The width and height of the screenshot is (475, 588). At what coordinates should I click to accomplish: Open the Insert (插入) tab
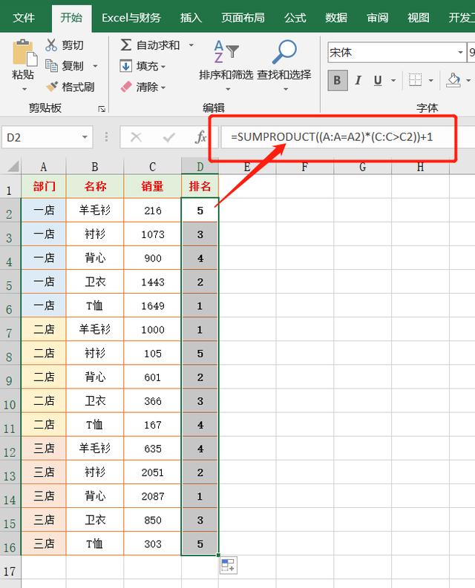(191, 18)
